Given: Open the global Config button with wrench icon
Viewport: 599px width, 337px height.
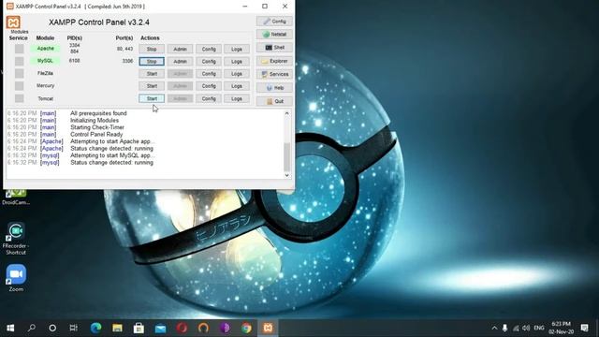Looking at the screenshot, I should (x=274, y=21).
